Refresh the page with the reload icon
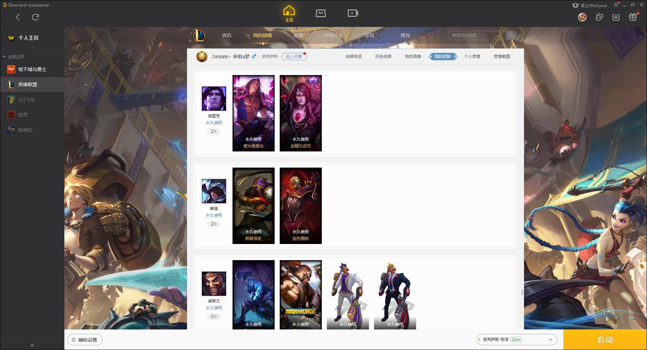This screenshot has height=350, width=647. pos(35,17)
